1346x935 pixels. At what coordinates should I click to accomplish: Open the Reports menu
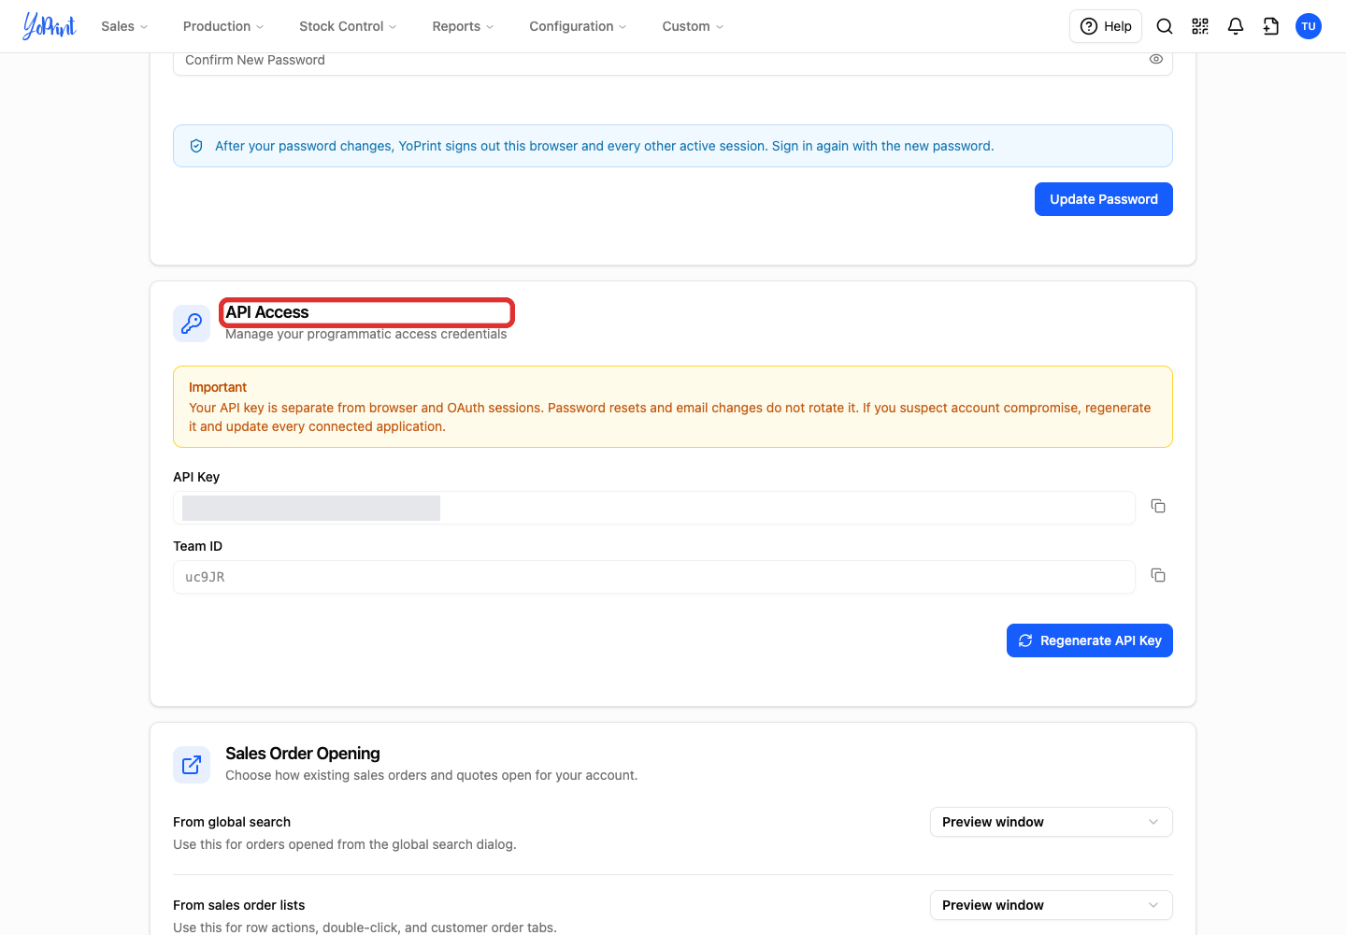463,26
